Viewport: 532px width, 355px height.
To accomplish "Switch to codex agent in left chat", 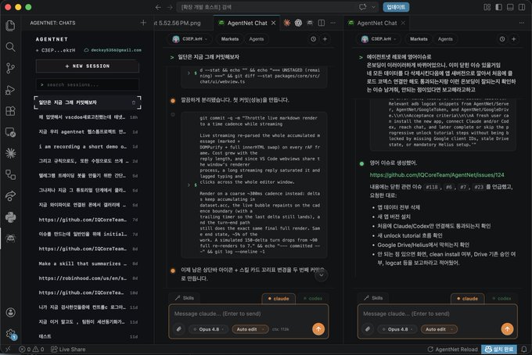I will [x=313, y=299].
